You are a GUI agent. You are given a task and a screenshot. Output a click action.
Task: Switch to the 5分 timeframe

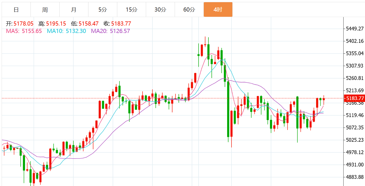(x=102, y=10)
